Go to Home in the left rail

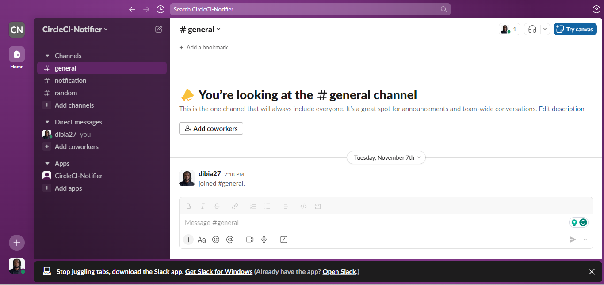coord(17,58)
